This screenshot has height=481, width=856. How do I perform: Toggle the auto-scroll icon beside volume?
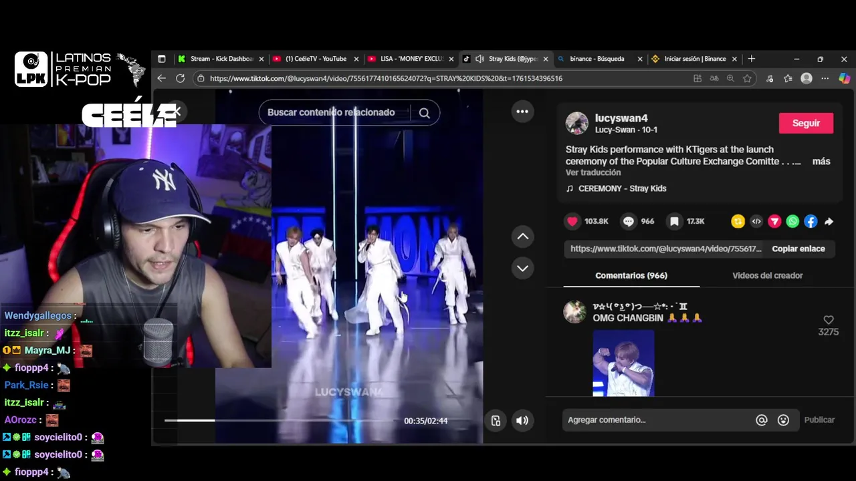point(496,420)
